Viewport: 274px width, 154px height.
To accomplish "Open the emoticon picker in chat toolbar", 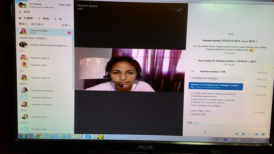I will (x=263, y=134).
